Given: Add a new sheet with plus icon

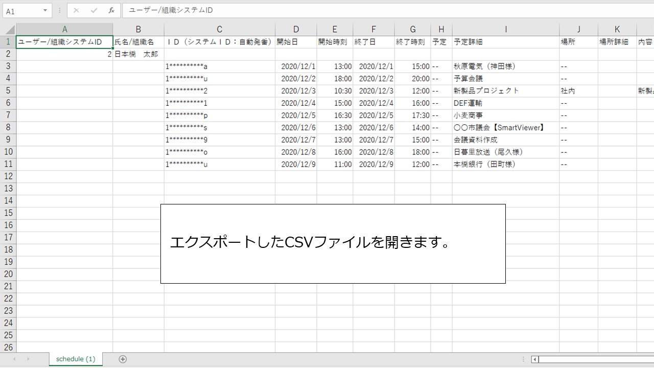Looking at the screenshot, I should [x=123, y=359].
